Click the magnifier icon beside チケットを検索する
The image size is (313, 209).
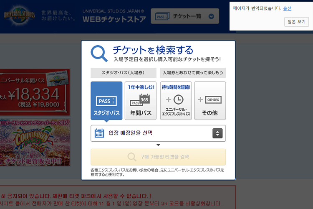coord(99,54)
